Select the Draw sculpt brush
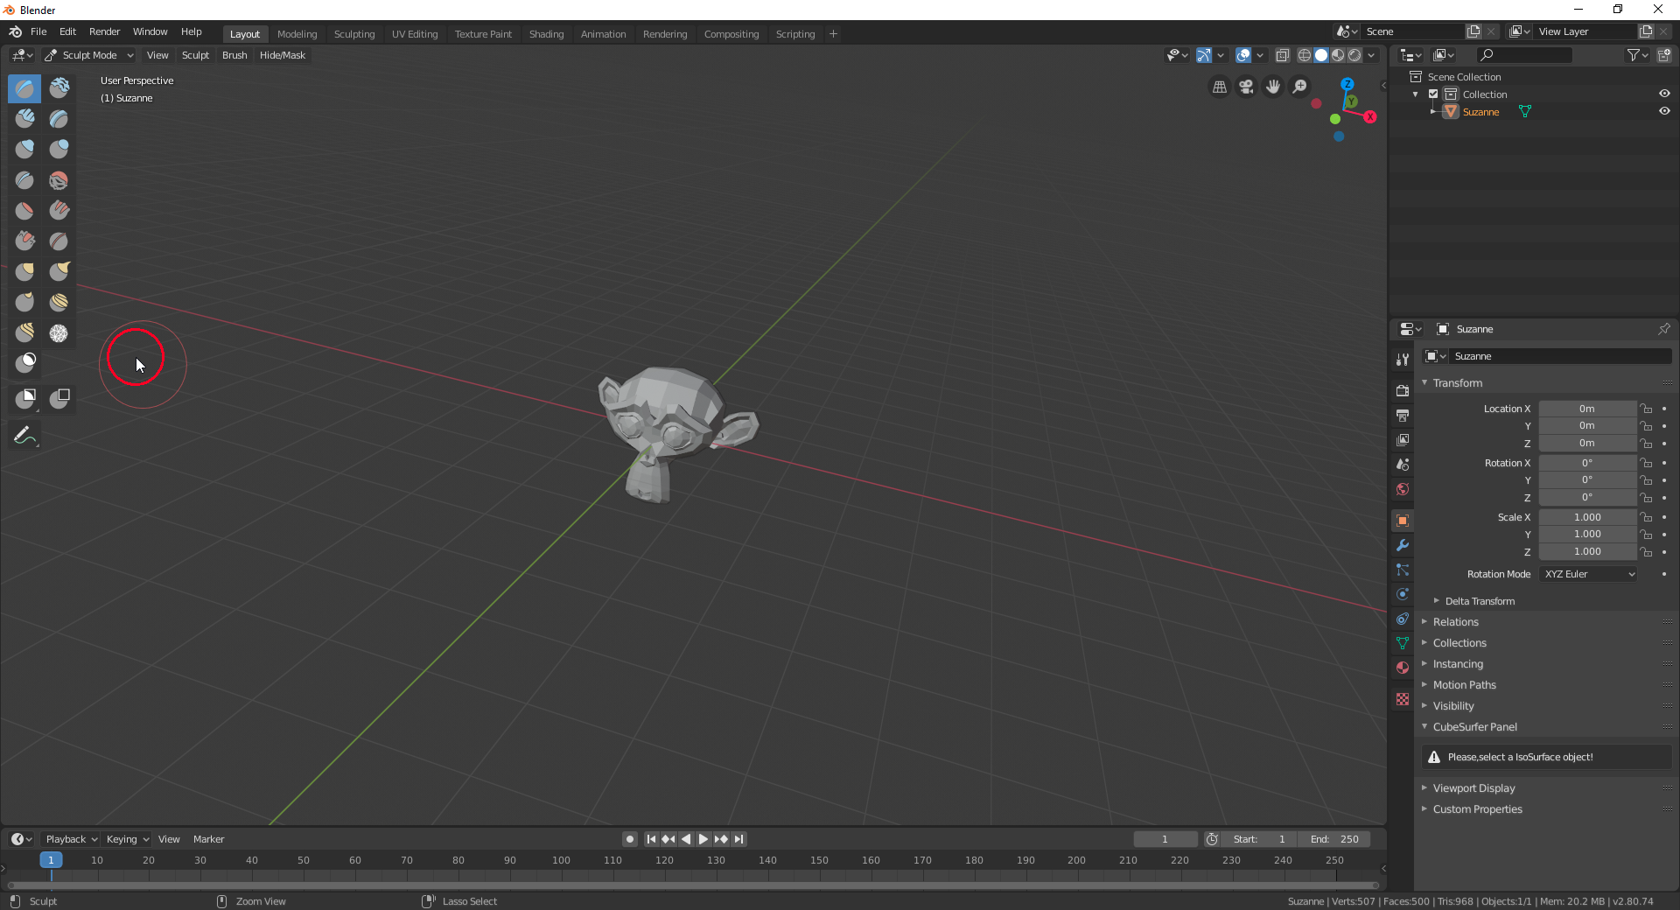The height and width of the screenshot is (910, 1680). click(x=24, y=88)
